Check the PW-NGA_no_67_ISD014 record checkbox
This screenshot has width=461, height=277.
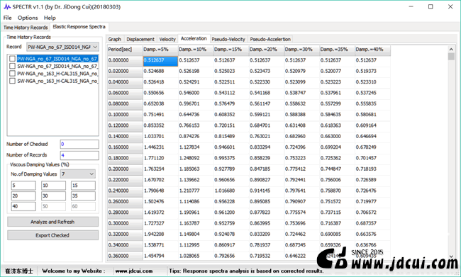click(12, 59)
